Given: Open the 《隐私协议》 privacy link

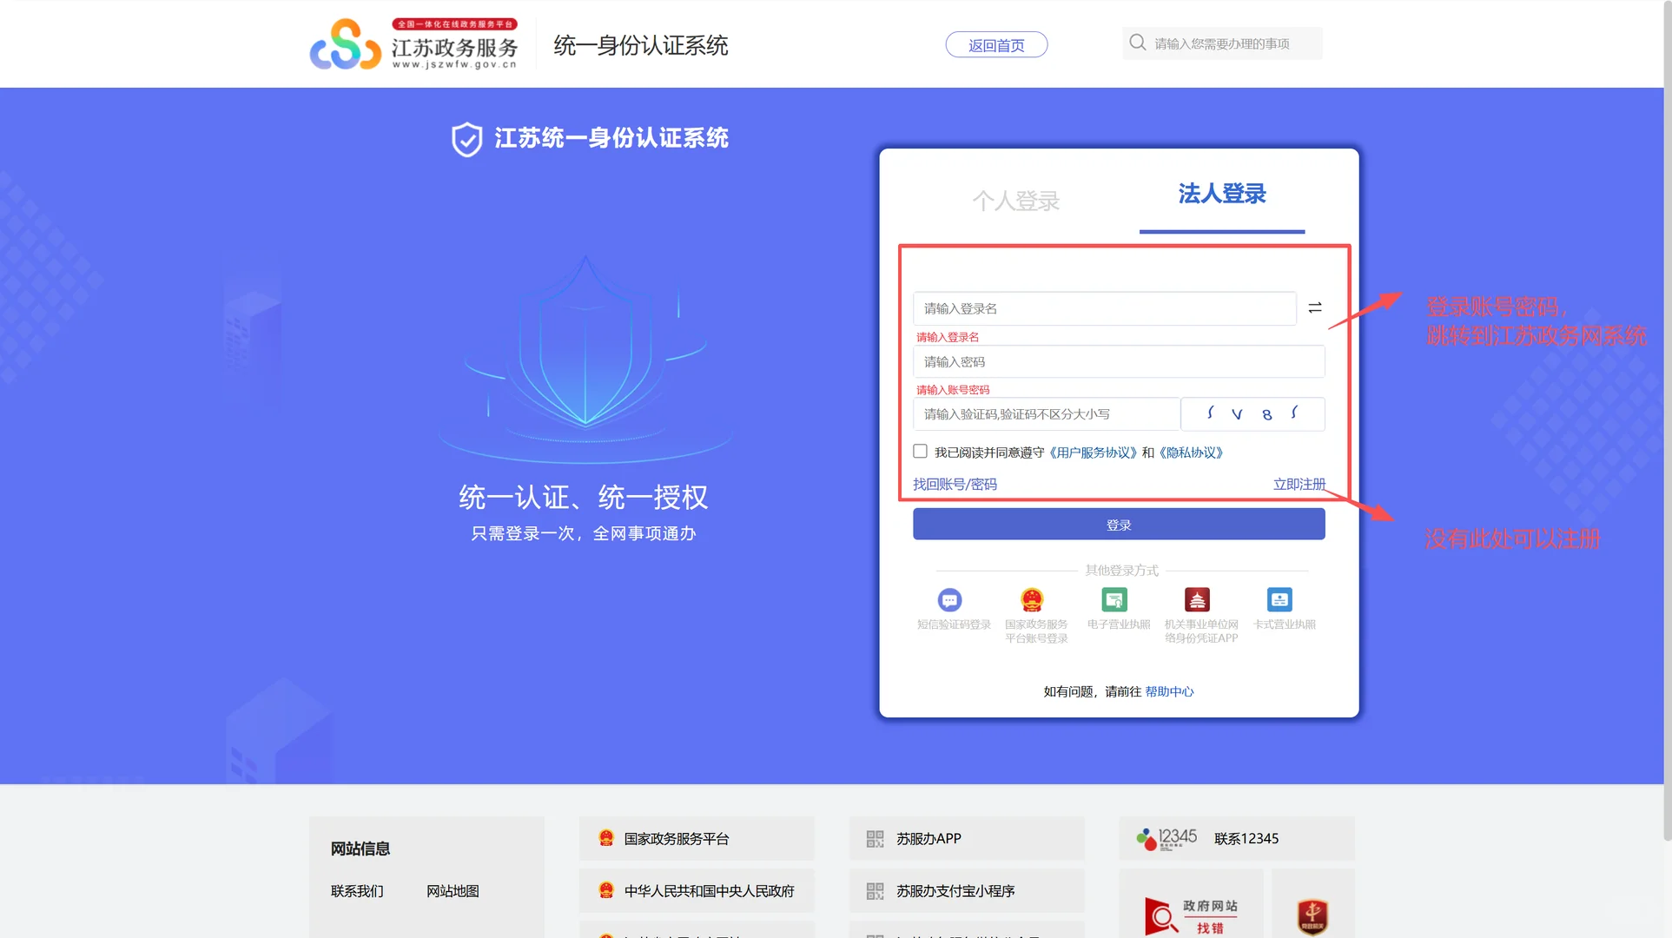Looking at the screenshot, I should (1191, 452).
